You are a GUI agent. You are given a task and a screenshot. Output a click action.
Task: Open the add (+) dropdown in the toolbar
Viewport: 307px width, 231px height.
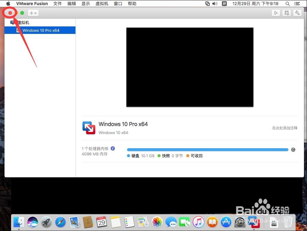[x=33, y=13]
